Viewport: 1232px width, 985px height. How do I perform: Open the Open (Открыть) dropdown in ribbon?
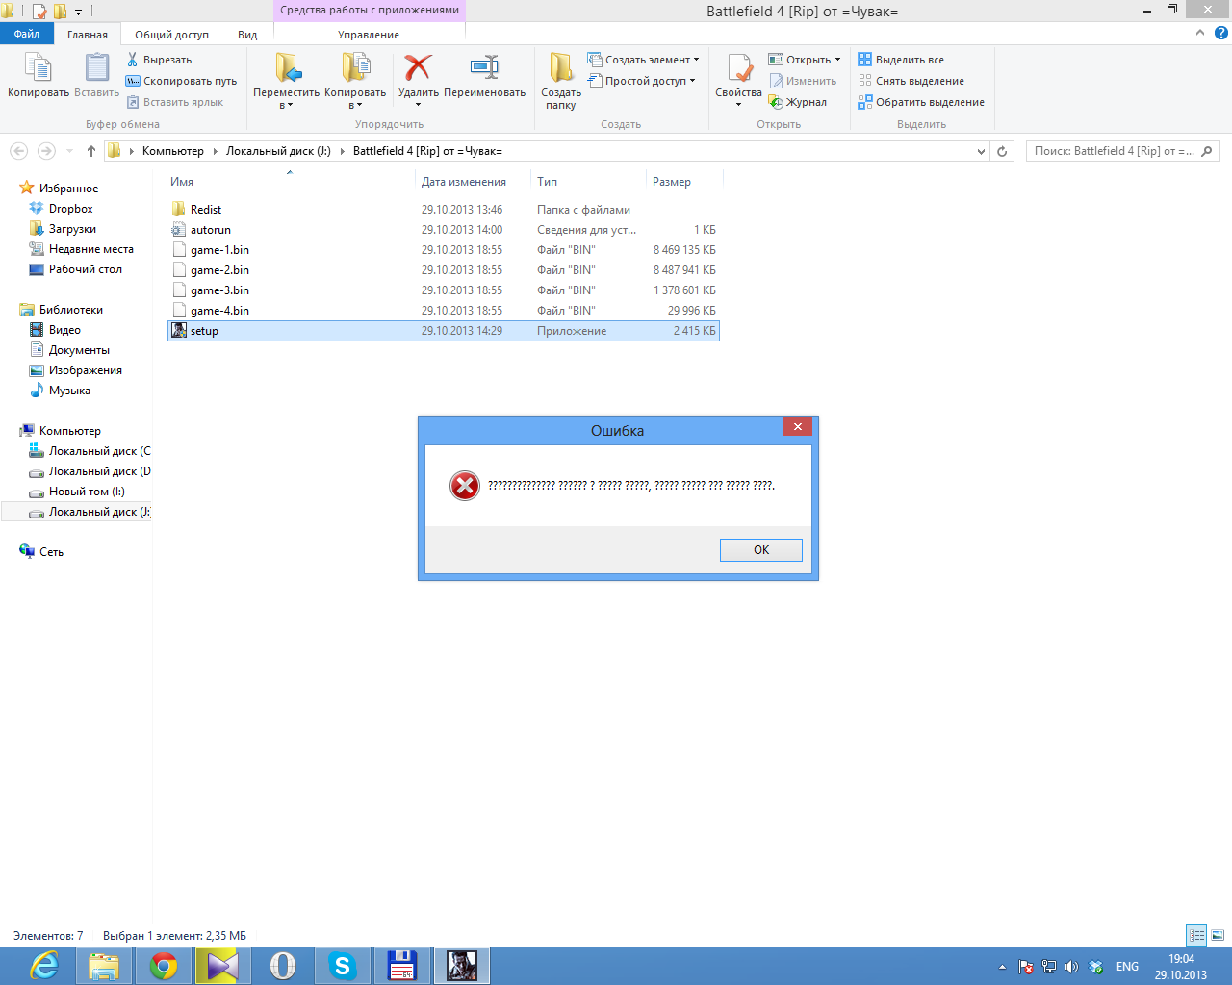[x=805, y=60]
